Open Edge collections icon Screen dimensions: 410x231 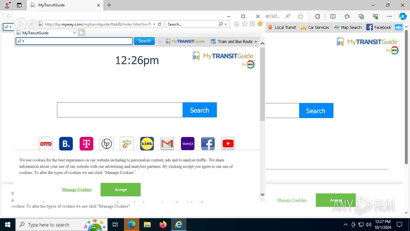coord(361,16)
